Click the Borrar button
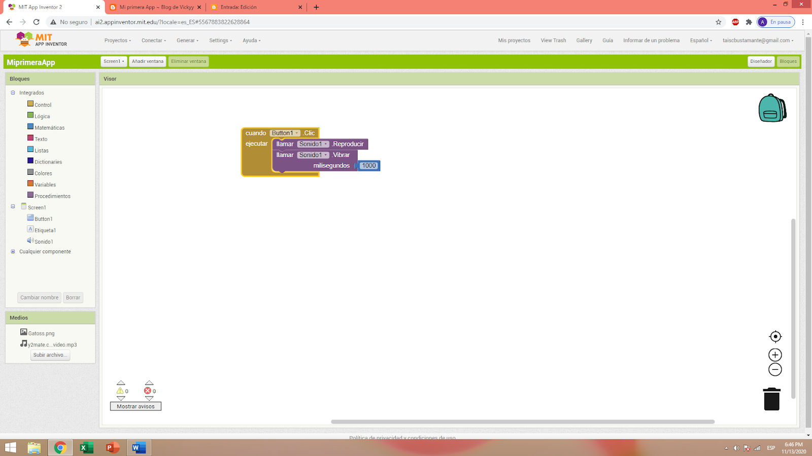 [x=73, y=297]
